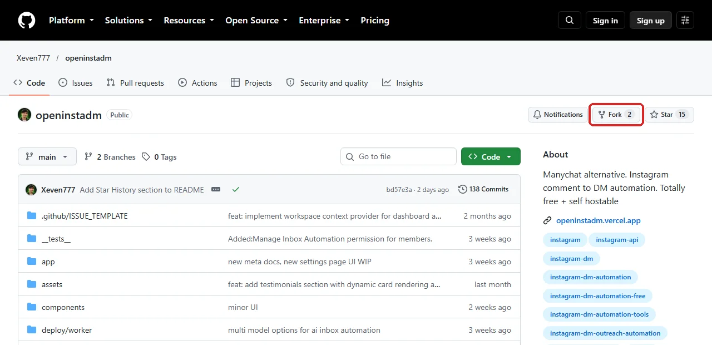Click the Notifications button

(x=558, y=115)
